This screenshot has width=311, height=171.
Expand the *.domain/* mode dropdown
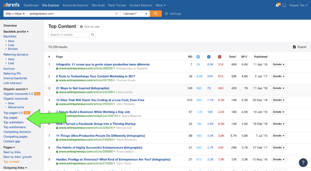point(135,14)
